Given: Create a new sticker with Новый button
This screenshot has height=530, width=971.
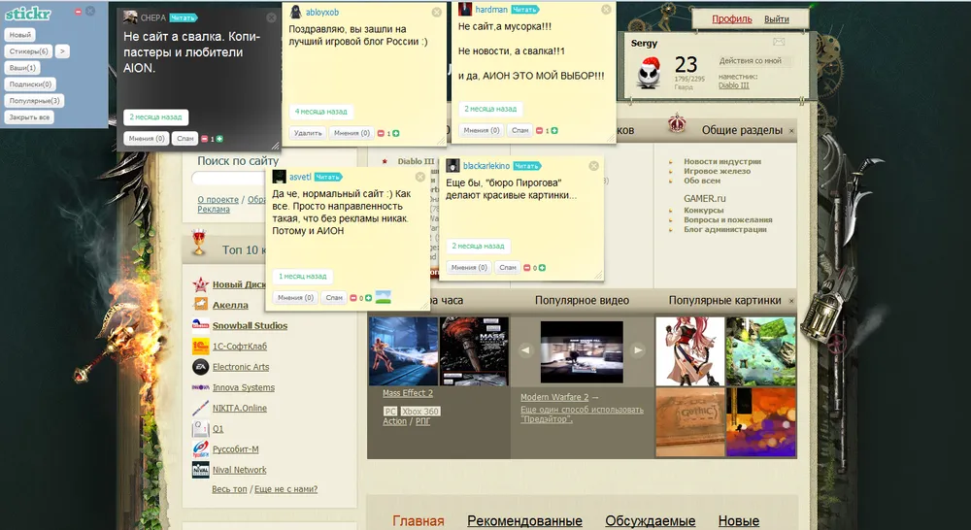Looking at the screenshot, I should click(x=19, y=35).
